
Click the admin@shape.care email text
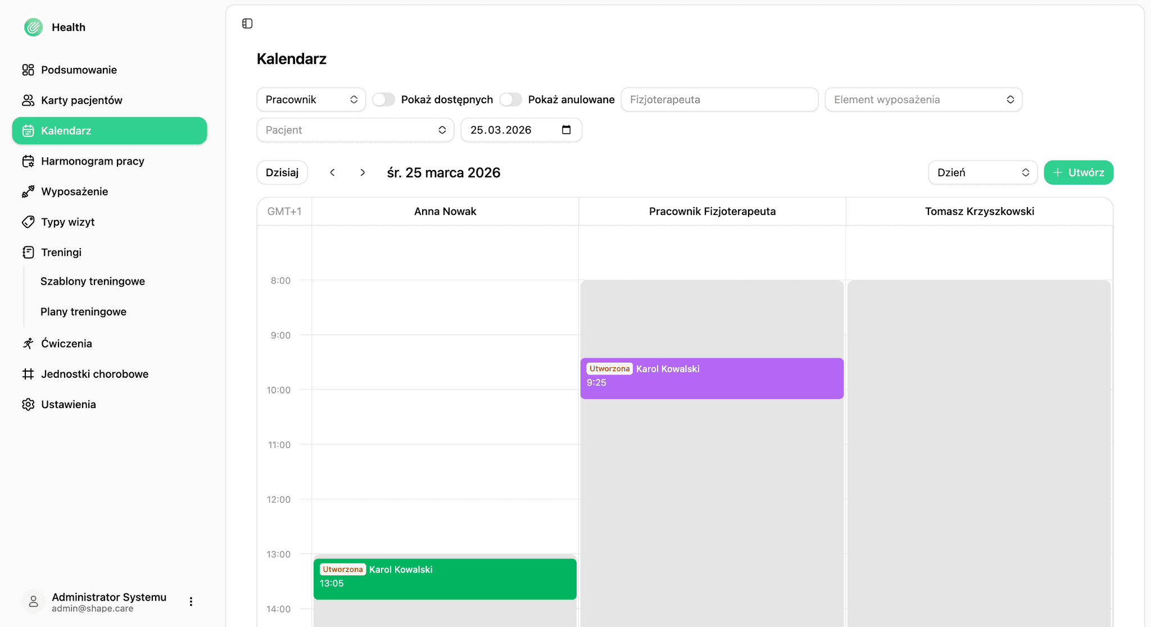click(93, 608)
